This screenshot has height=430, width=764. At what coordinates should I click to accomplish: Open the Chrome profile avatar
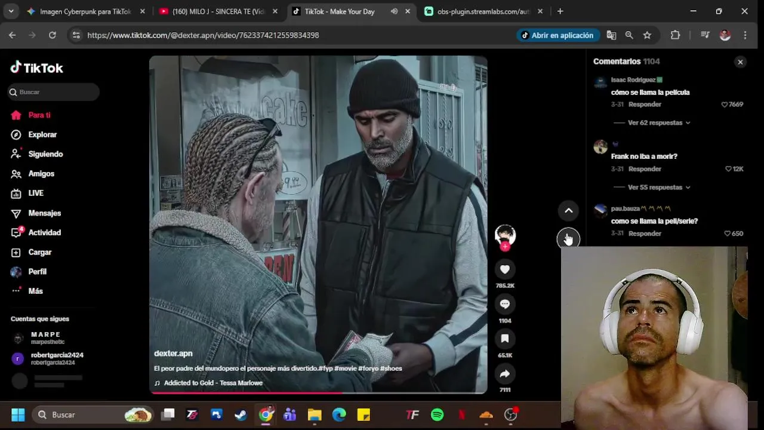(725, 35)
